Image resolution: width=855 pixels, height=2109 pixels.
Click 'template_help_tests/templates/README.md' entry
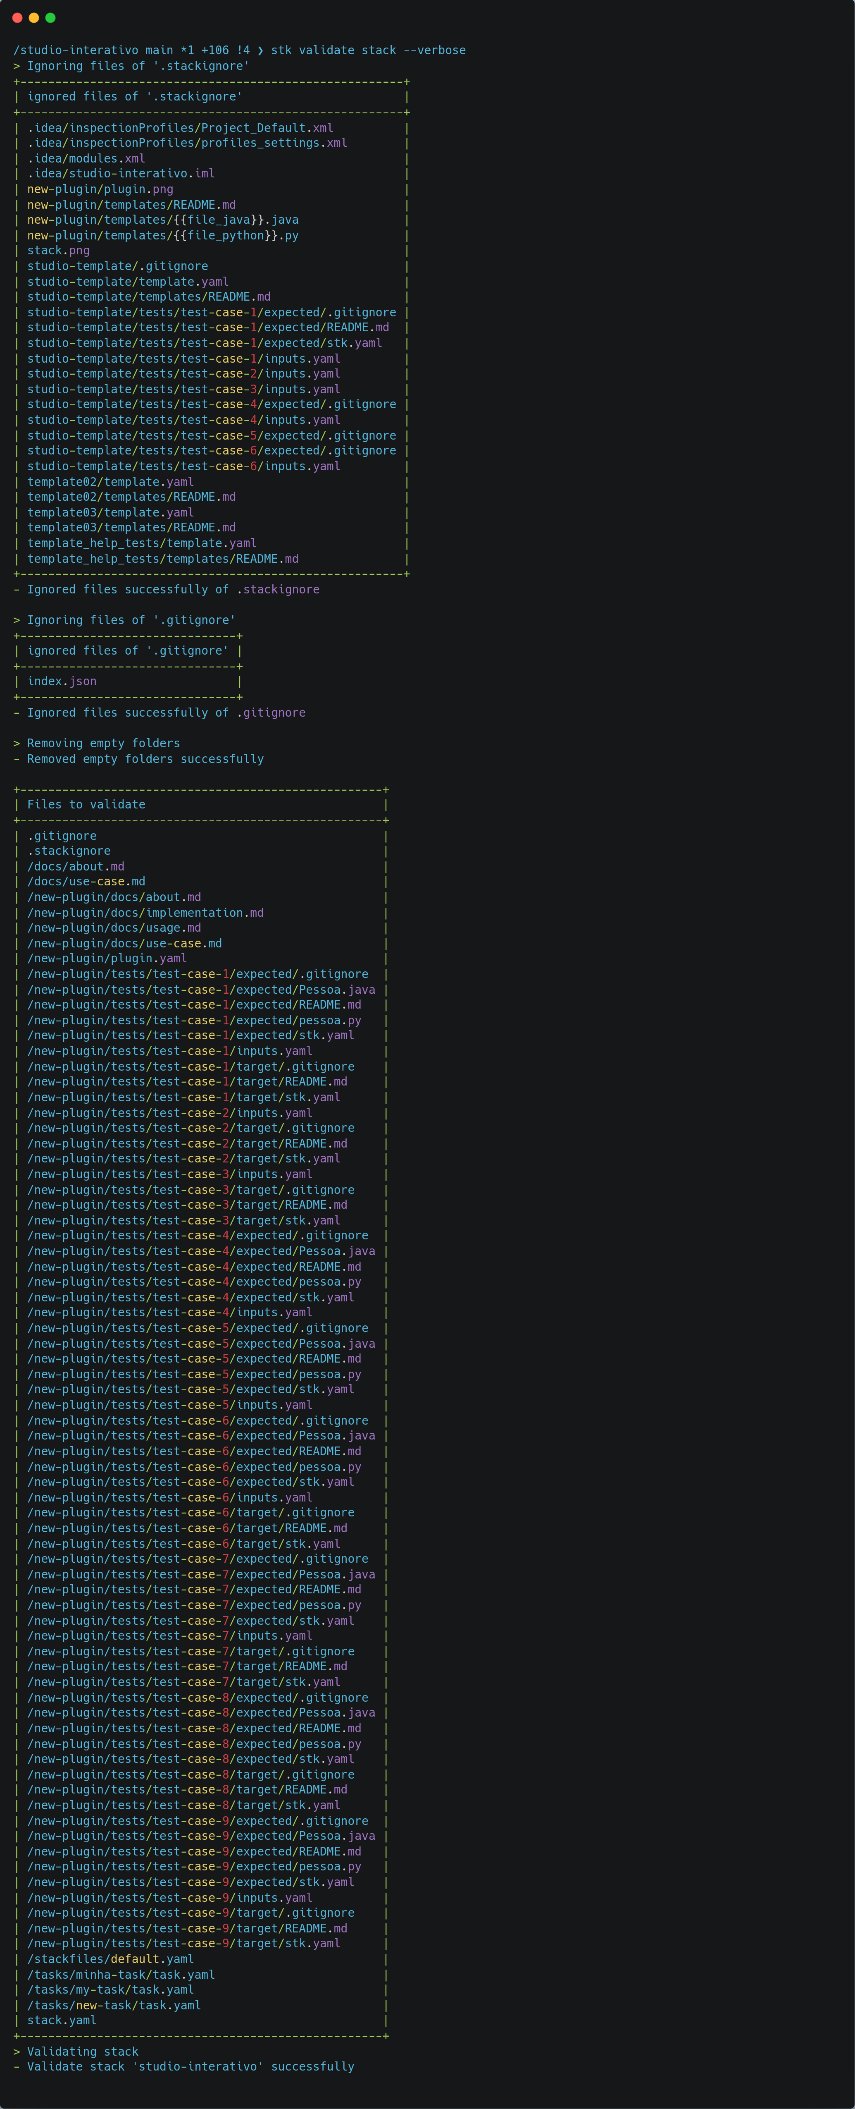(163, 558)
